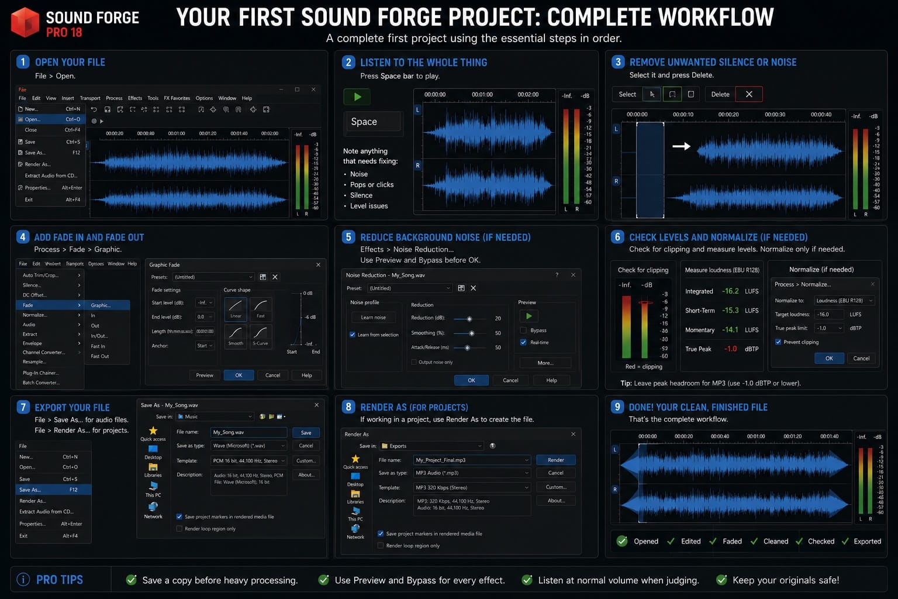
Task: Open the Anchor dropdown set to Start
Action: click(x=205, y=346)
